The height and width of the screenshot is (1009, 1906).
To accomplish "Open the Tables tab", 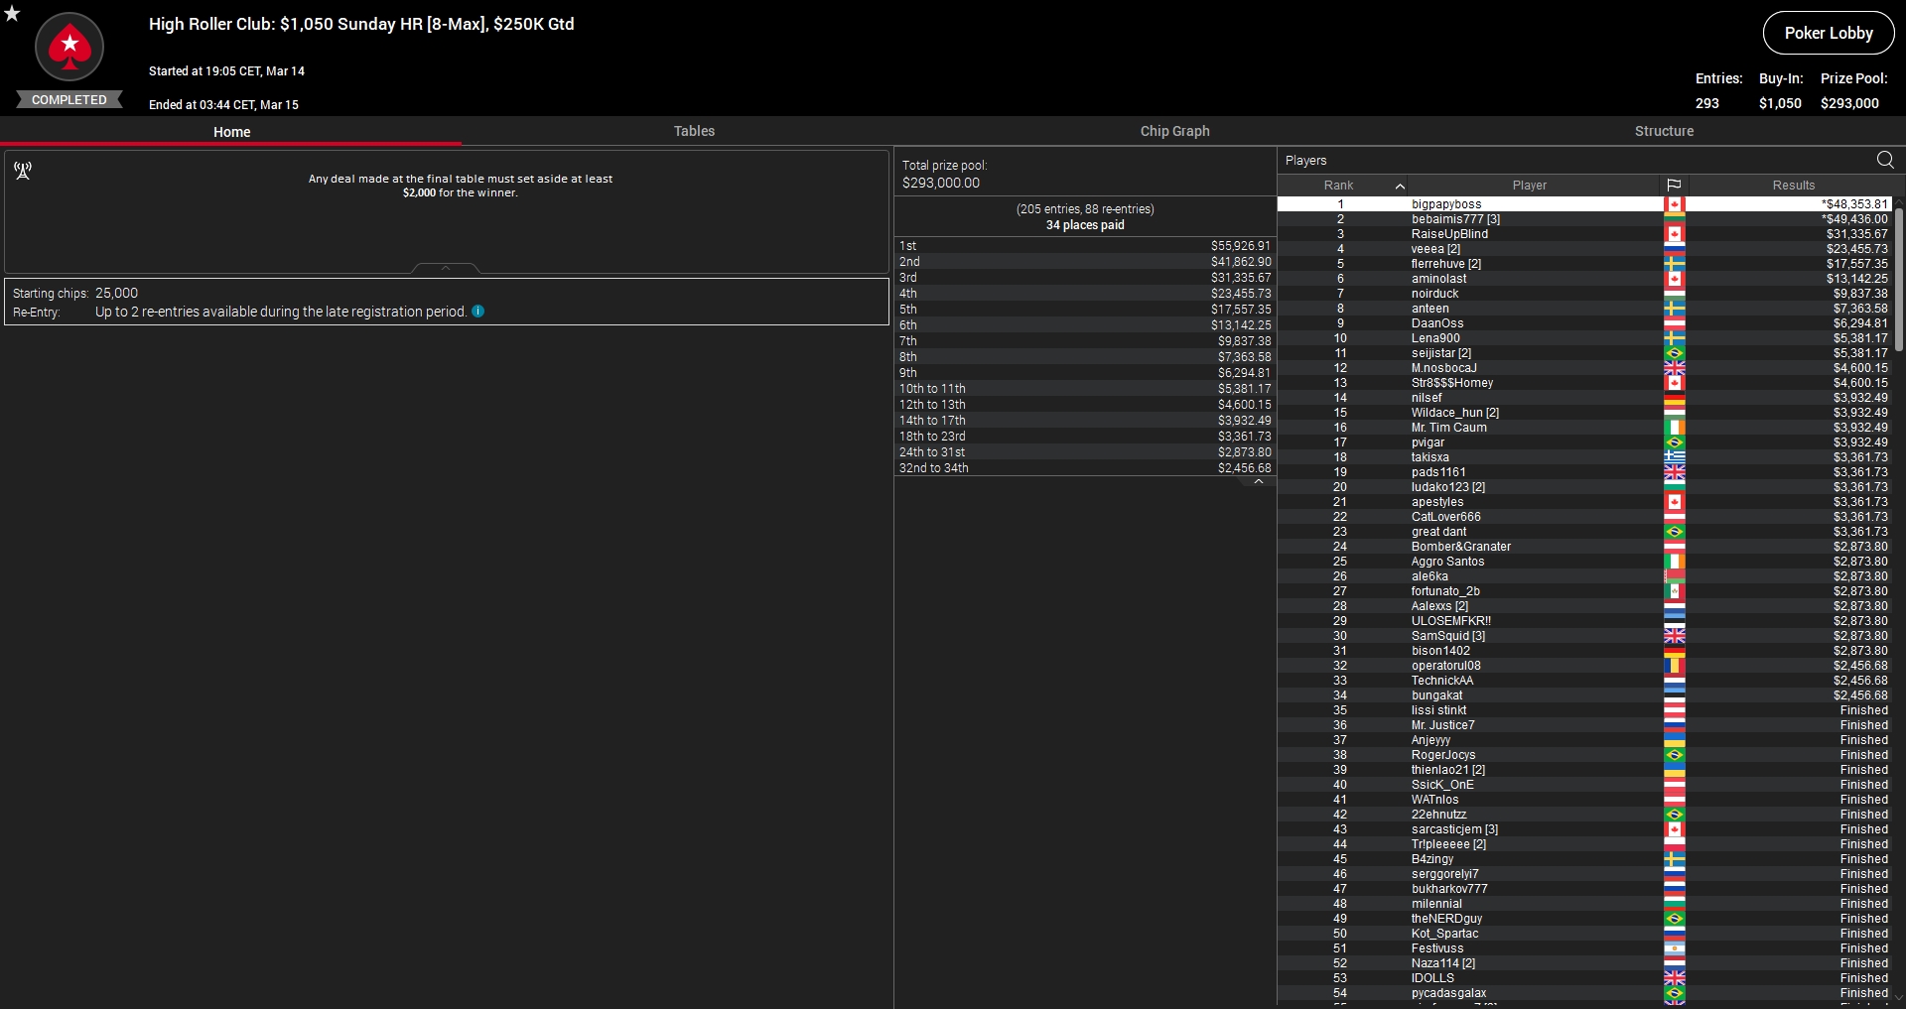I will pos(694,131).
